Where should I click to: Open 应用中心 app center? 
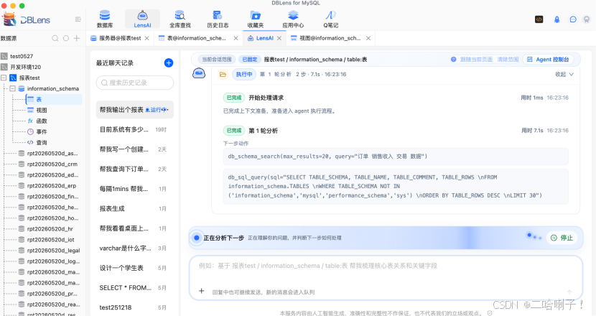tap(293, 19)
